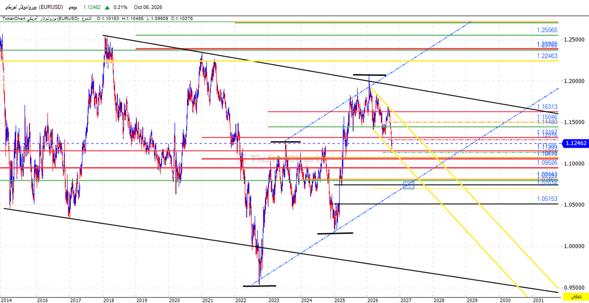This screenshot has width=589, height=303.
Task: Click the 1.09526 line price label
Action: [547, 163]
